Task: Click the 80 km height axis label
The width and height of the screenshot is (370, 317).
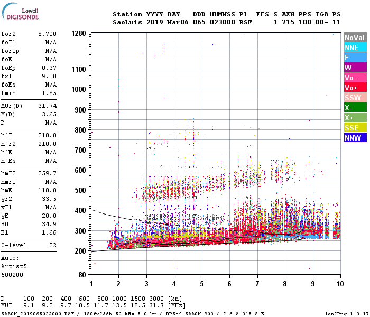Action: (x=82, y=275)
